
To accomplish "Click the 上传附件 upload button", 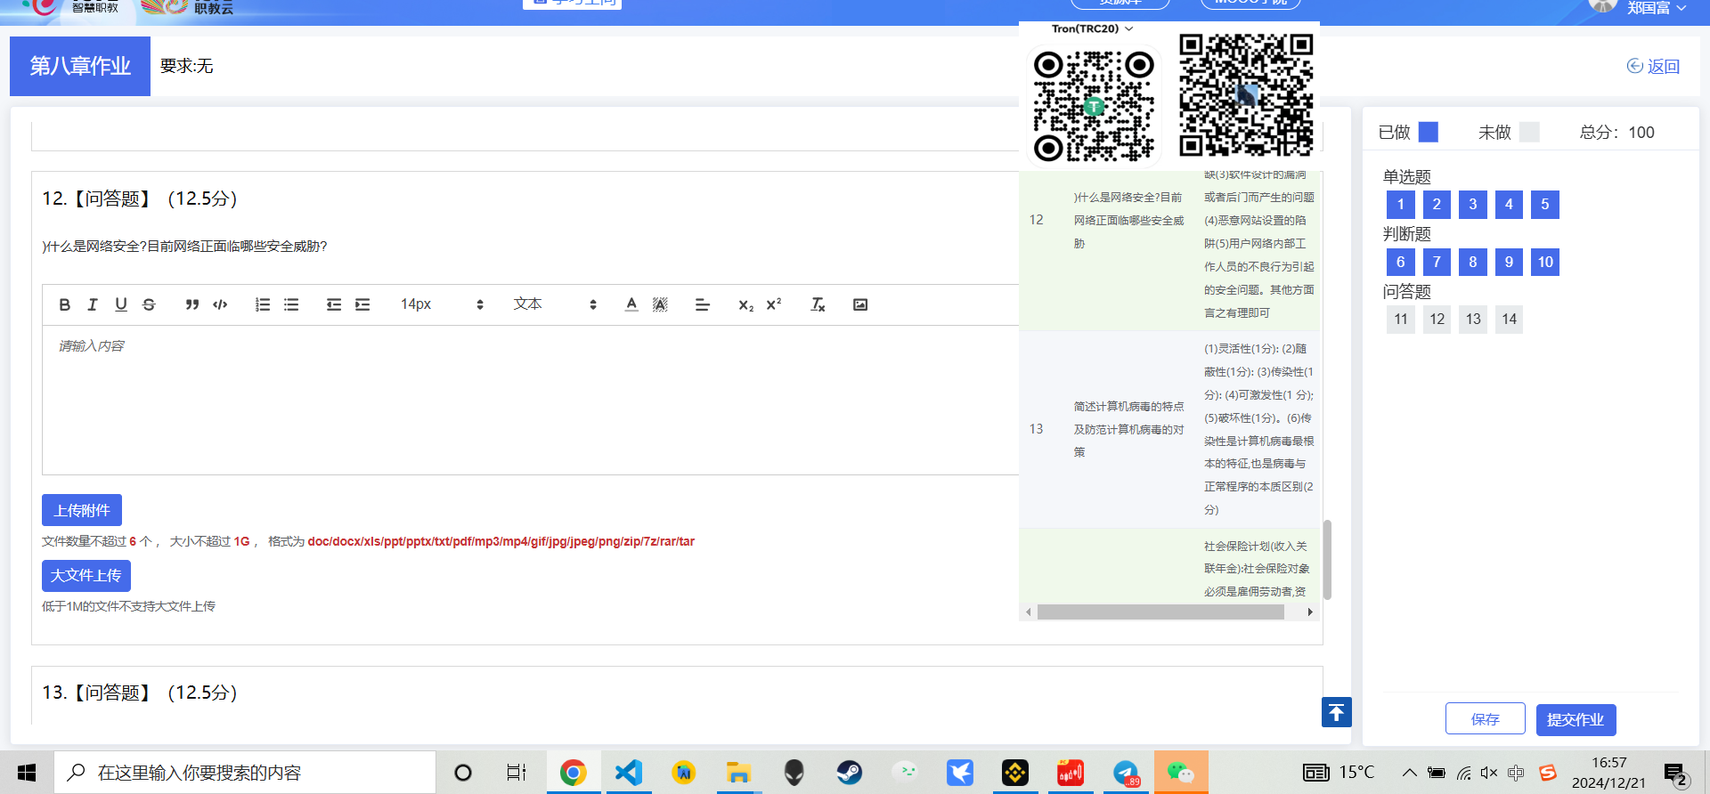I will pyautogui.click(x=82, y=510).
